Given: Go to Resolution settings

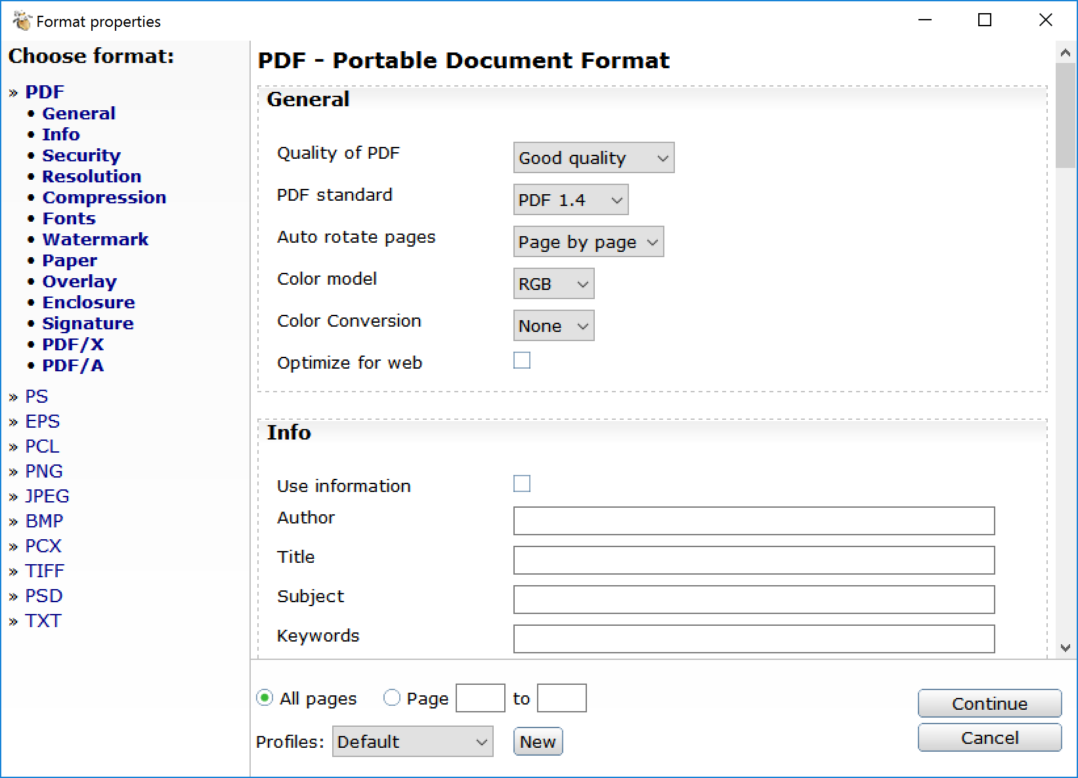Looking at the screenshot, I should coord(92,176).
